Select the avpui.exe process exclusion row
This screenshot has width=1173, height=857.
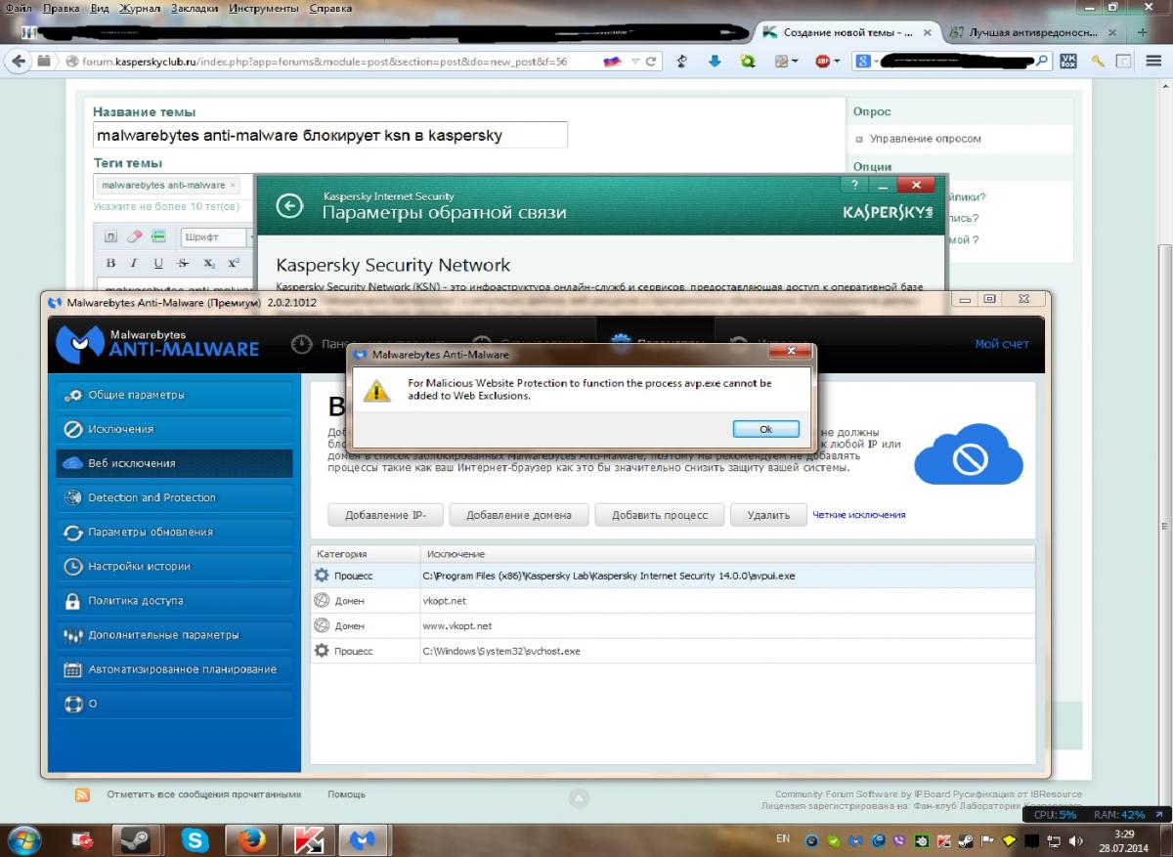[673, 576]
